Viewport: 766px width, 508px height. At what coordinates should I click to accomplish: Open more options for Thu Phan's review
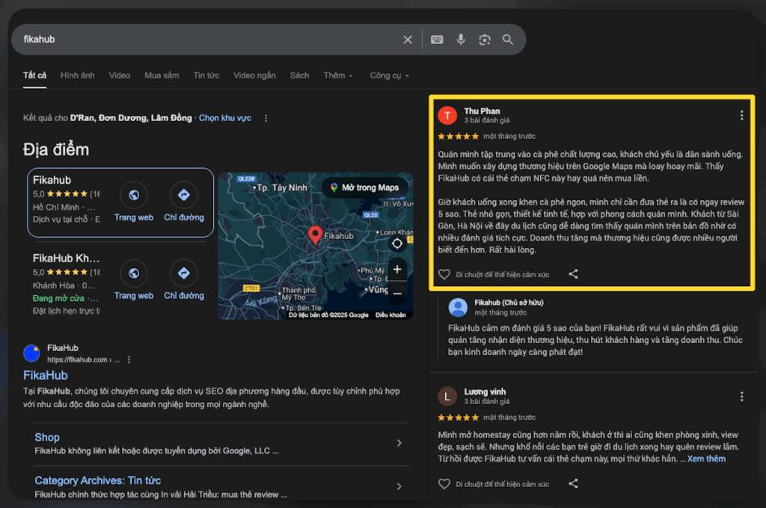pyautogui.click(x=741, y=115)
